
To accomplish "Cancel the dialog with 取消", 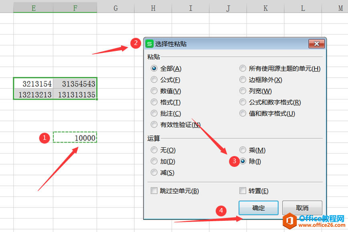I will click(x=302, y=208).
